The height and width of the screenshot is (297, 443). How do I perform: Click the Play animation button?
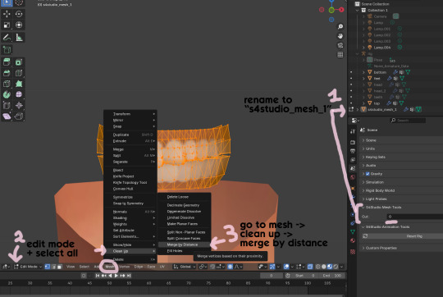(x=116, y=276)
